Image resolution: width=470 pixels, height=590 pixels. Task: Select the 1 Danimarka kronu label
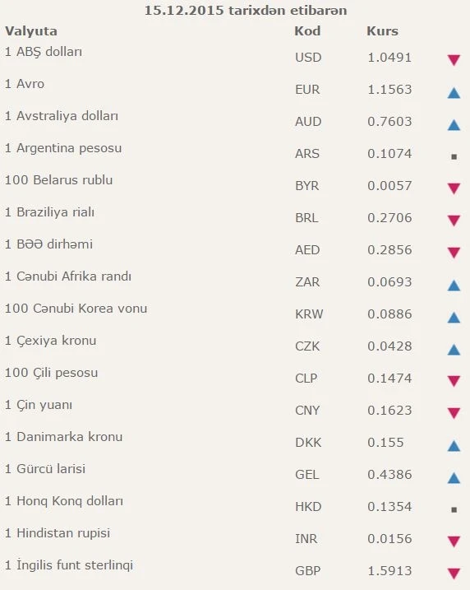[63, 437]
